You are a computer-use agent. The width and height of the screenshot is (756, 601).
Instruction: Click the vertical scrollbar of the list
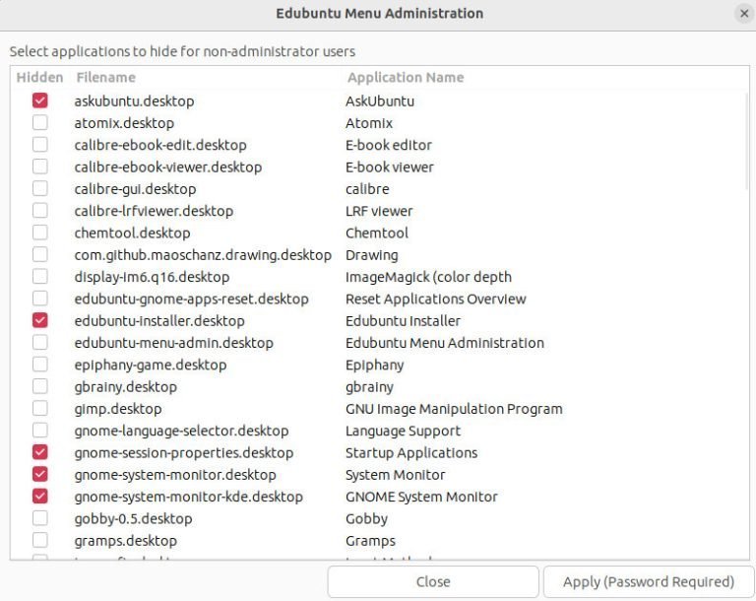coord(747,143)
